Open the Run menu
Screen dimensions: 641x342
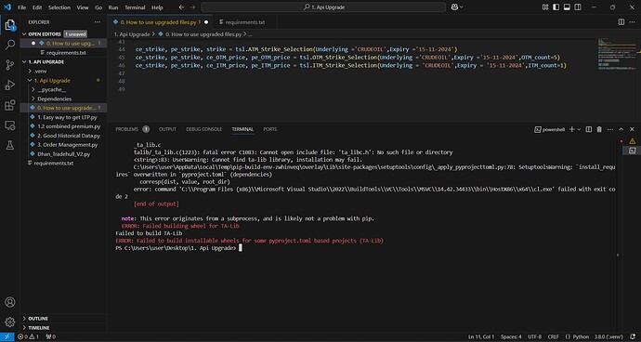(x=113, y=7)
